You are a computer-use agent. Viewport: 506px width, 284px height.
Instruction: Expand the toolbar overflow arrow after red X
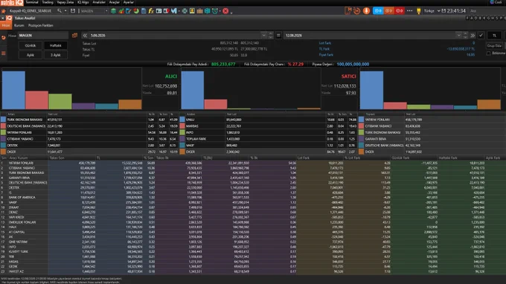click(x=231, y=12)
